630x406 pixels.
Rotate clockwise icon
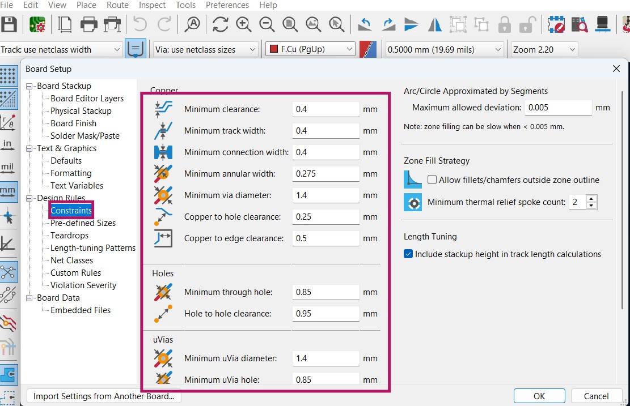[388, 25]
